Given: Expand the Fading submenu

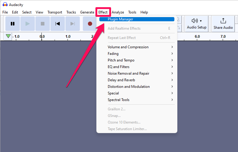Looking at the screenshot, I should coord(137,54).
